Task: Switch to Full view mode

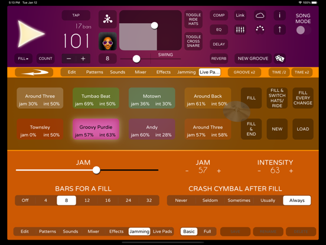Action: (x=207, y=231)
